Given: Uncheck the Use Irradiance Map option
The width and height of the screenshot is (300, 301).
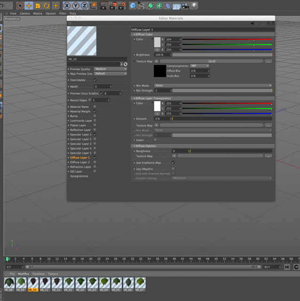Looking at the screenshot, I should pos(173,163).
